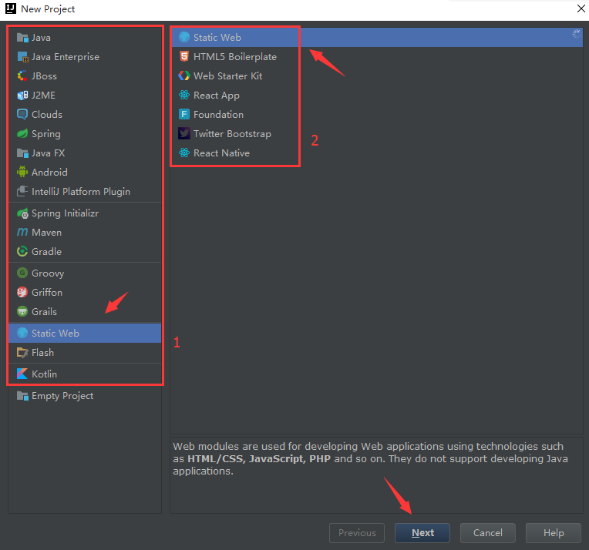Click the Foundation template icon

pyautogui.click(x=184, y=115)
